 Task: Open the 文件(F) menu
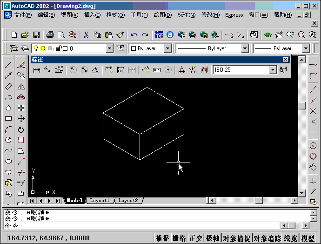(x=23, y=15)
